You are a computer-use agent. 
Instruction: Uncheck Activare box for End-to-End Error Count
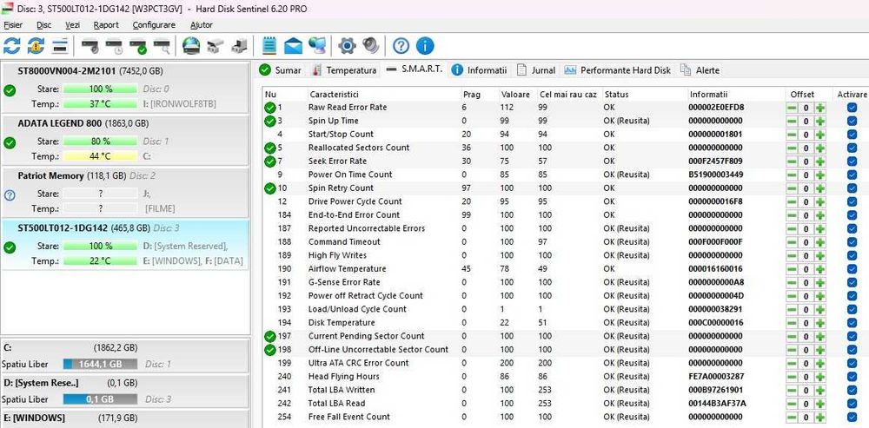click(x=852, y=215)
